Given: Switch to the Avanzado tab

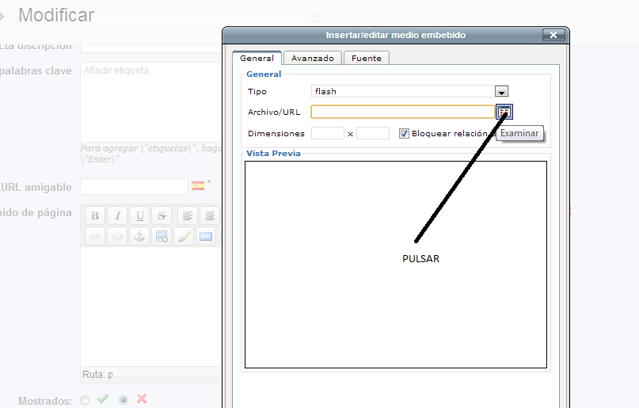Looking at the screenshot, I should pyautogui.click(x=313, y=58).
